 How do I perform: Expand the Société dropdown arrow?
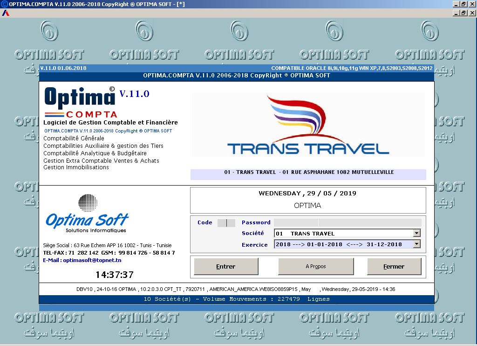(417, 233)
